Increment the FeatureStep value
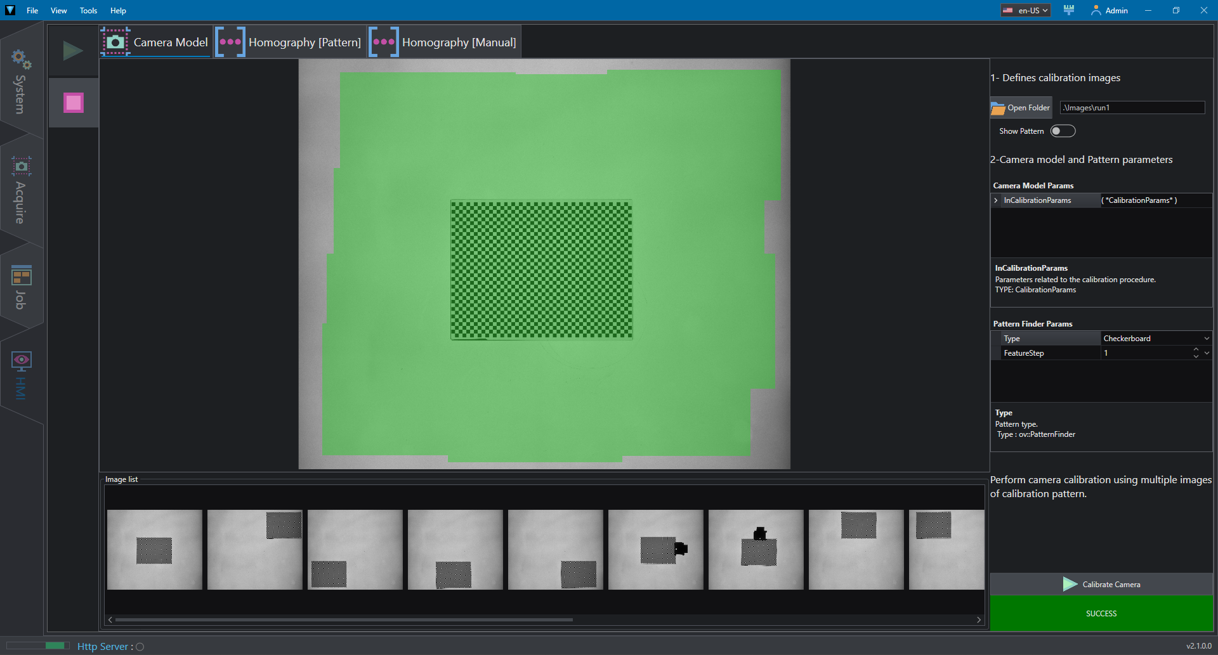This screenshot has width=1218, height=655. click(x=1196, y=349)
